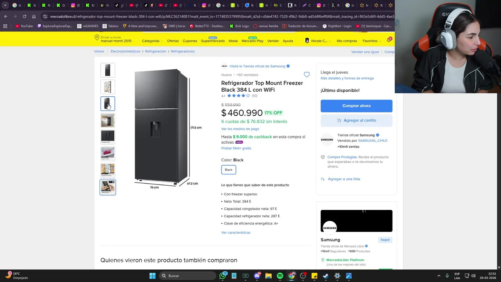Click the volume icon in system tray
Screen dimensions: 501x282
[473, 276]
